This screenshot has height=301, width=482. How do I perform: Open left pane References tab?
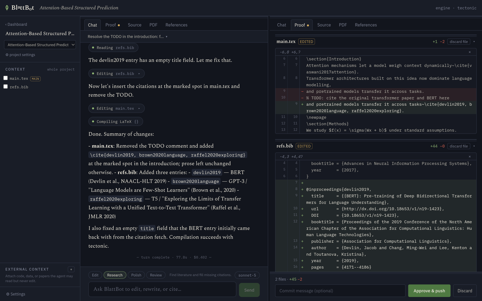(176, 25)
